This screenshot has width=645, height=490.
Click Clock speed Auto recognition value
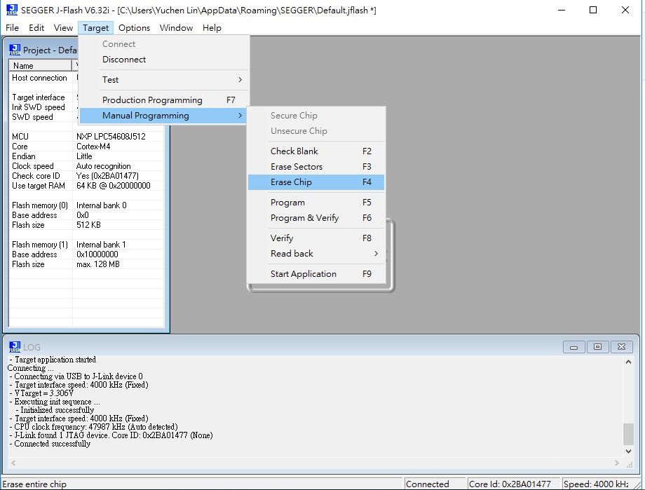pyautogui.click(x=103, y=166)
